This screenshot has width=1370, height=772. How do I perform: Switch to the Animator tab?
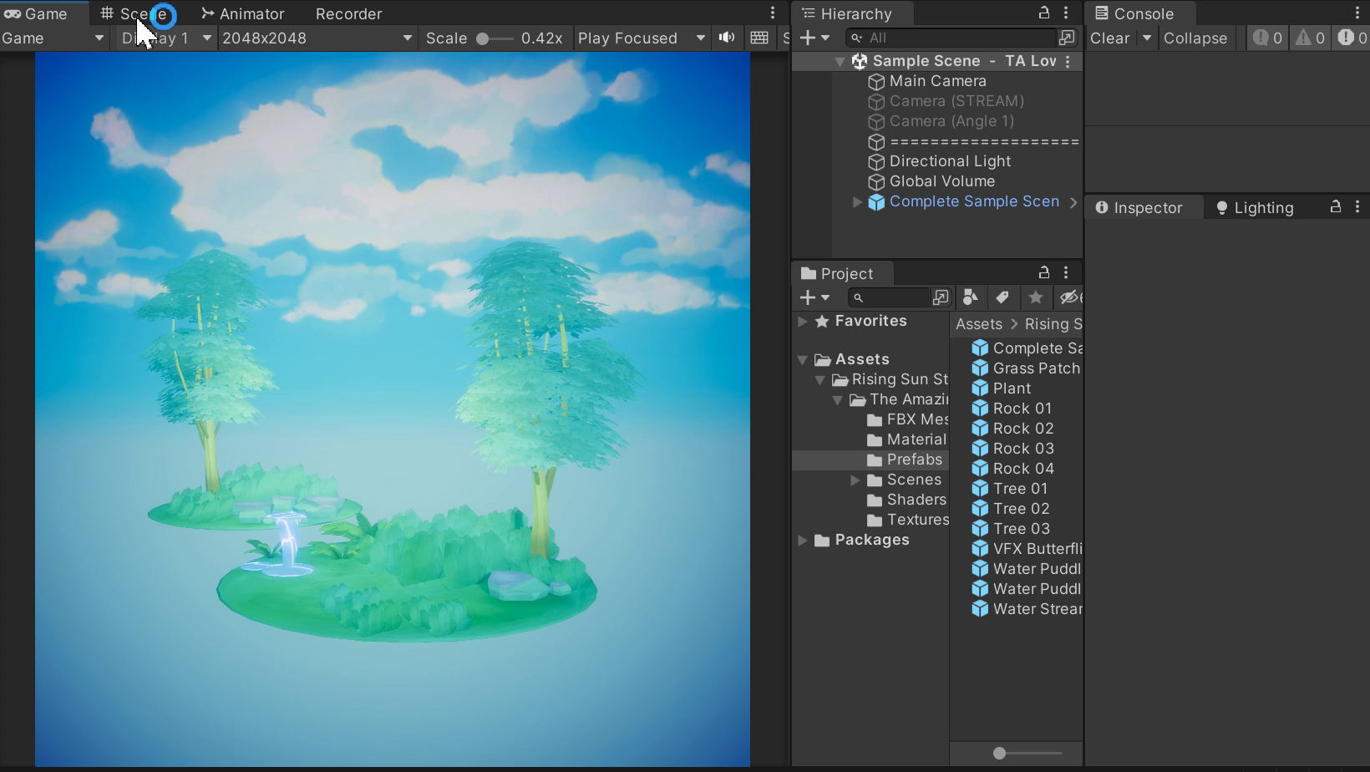coord(243,13)
